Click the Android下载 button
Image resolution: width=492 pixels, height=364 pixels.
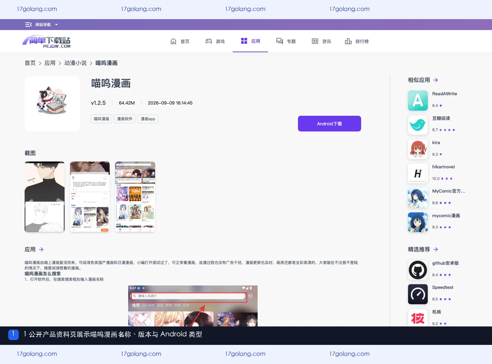[329, 124]
